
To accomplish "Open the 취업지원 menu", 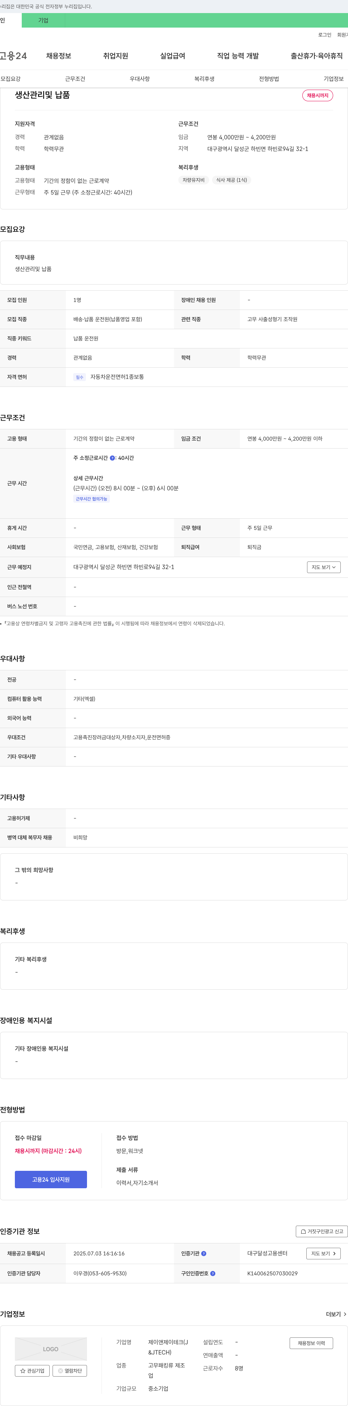I will point(116,56).
